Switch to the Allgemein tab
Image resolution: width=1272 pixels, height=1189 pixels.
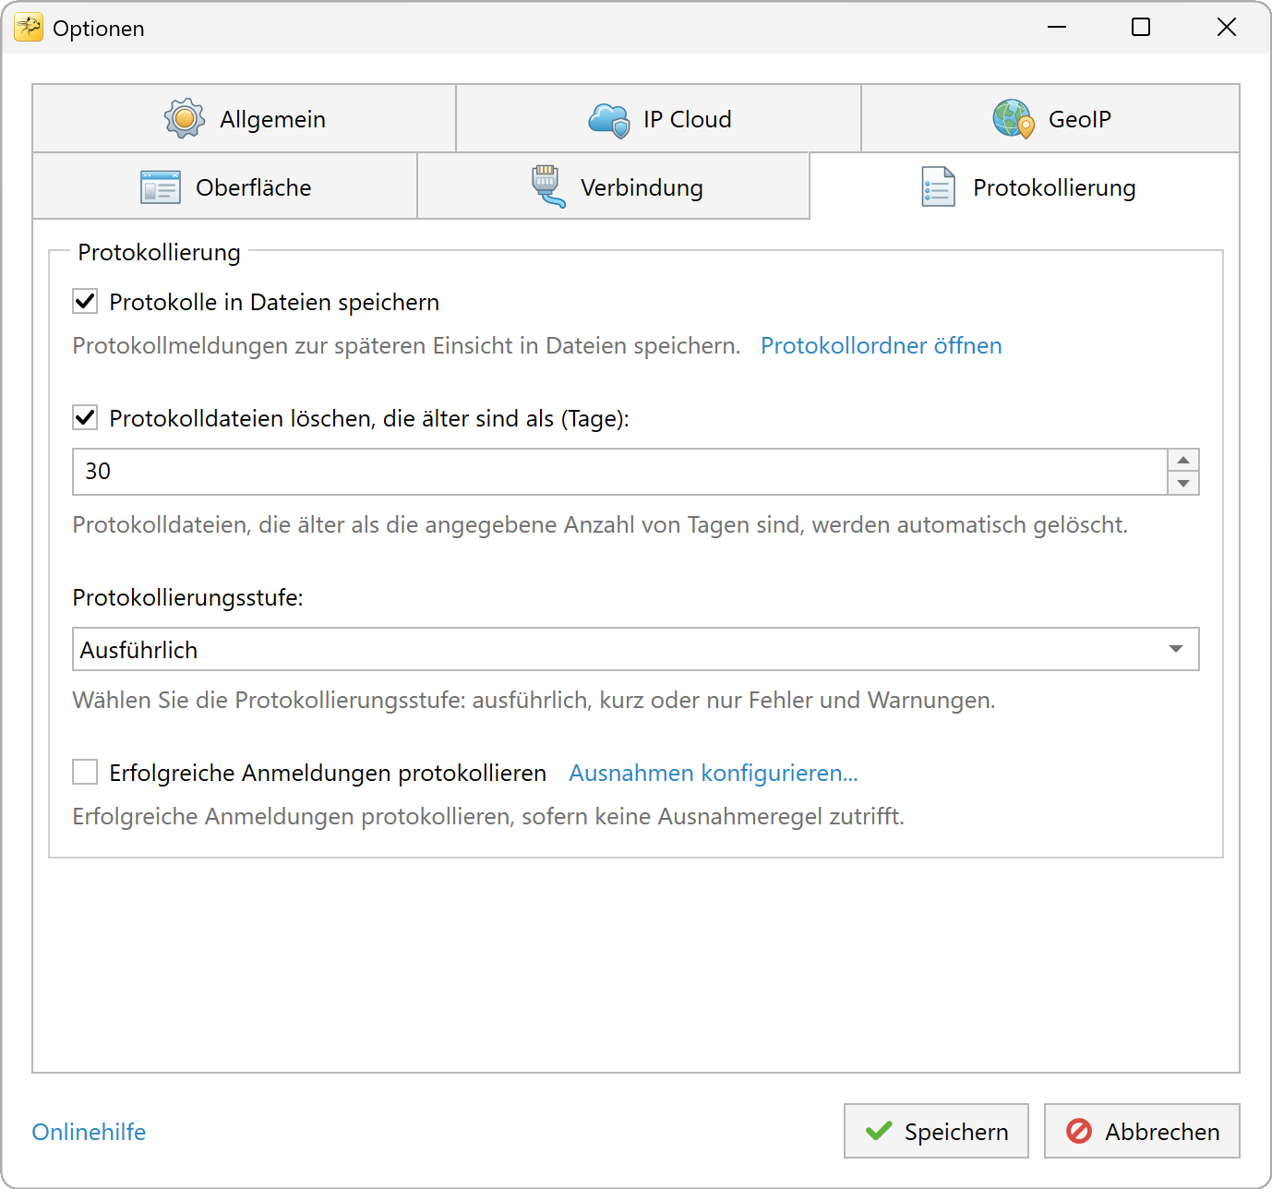245,118
